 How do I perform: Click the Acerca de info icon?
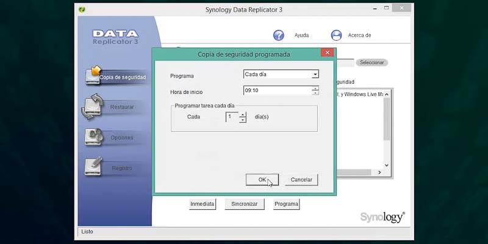coord(336,35)
